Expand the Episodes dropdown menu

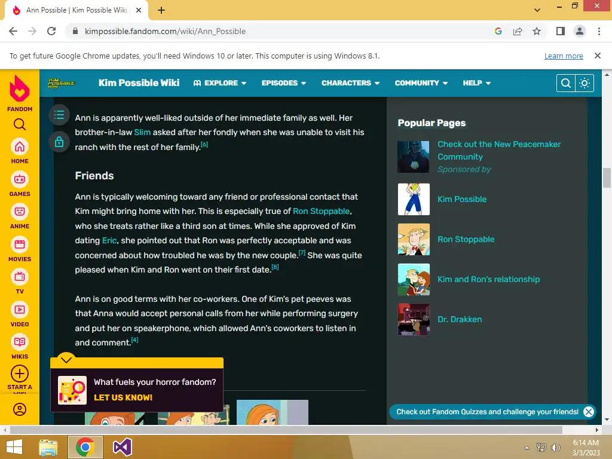coord(284,82)
